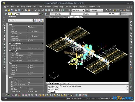Open the Layer manager icon left of layer dropdown
Screen dimensions: 135x102
pyautogui.click(x=6, y=14)
